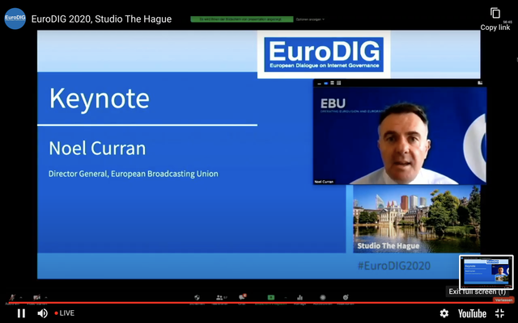Click the icon at video panel's right corner
Viewport: 518px width, 323px height.
(x=480, y=83)
